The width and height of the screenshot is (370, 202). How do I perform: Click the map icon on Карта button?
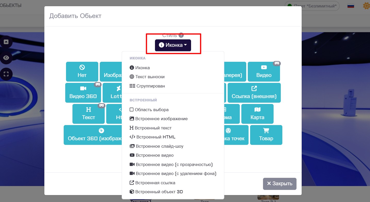257,110
